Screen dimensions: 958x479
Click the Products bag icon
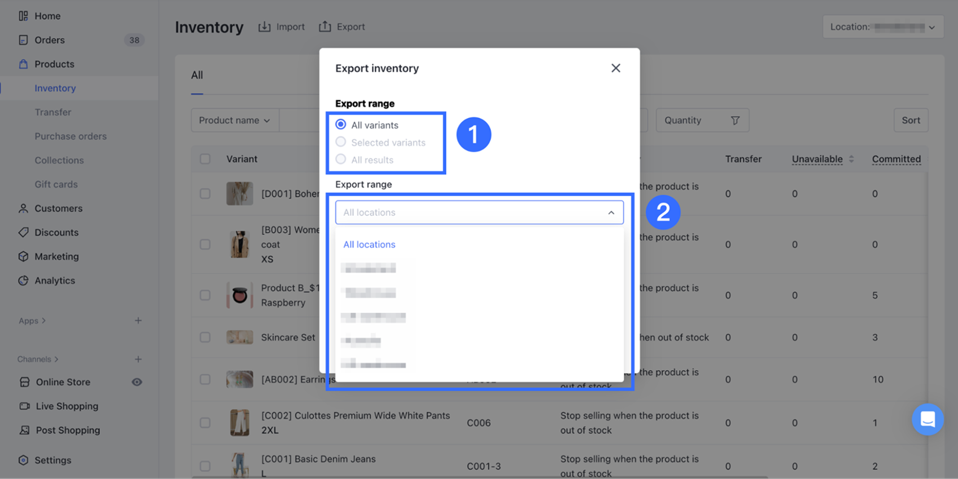tap(23, 64)
